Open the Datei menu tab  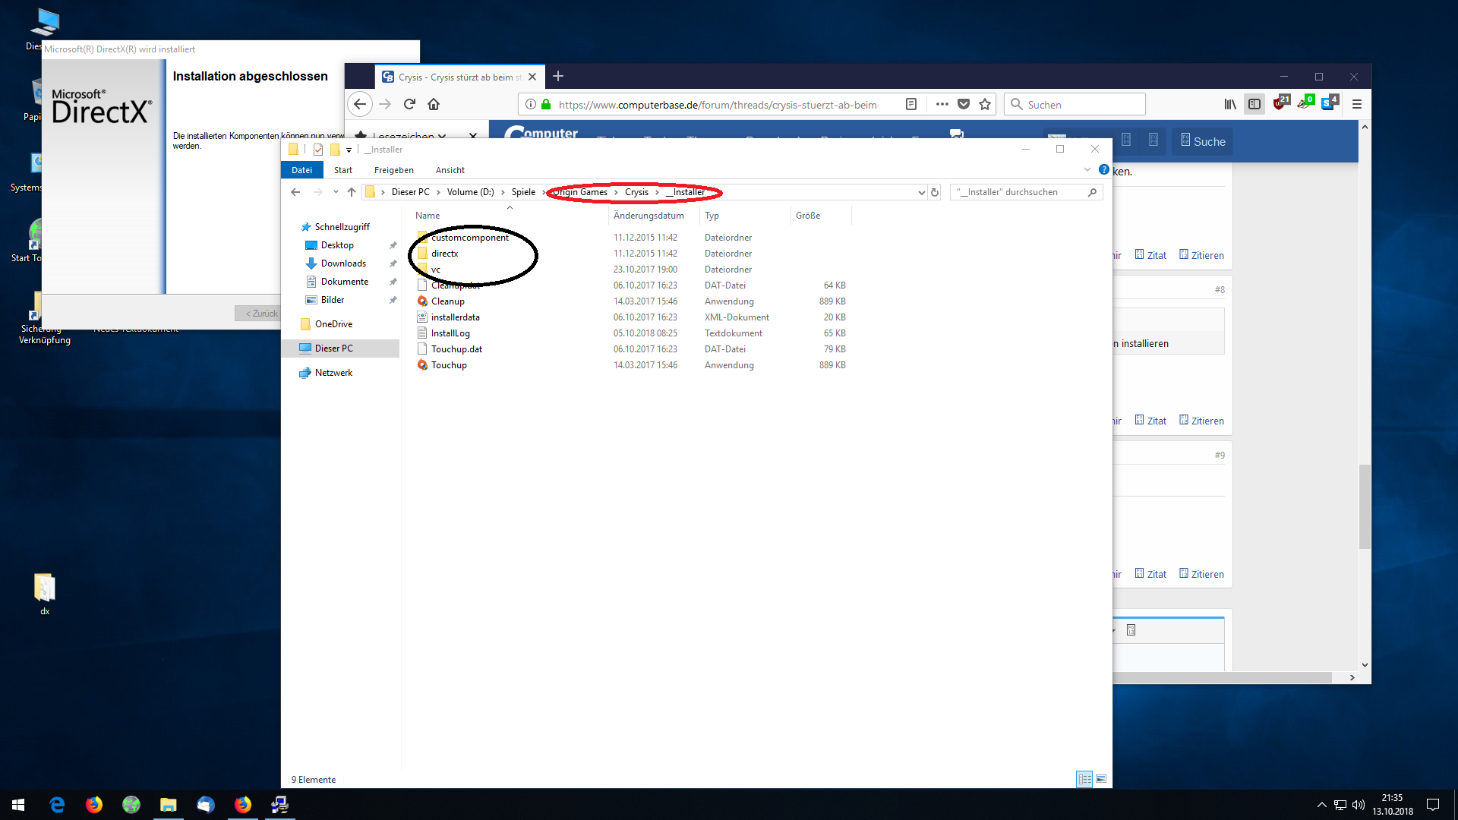[x=301, y=170]
